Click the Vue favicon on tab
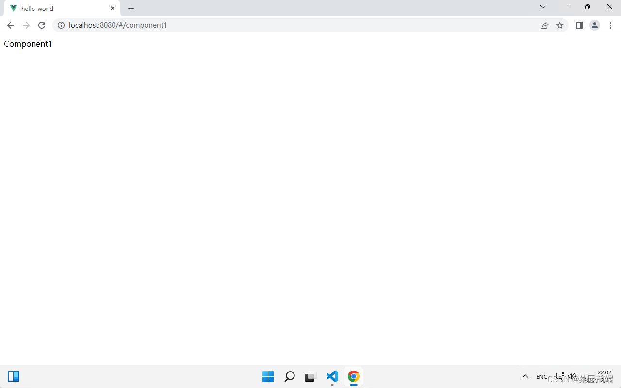The height and width of the screenshot is (388, 621). click(x=14, y=8)
